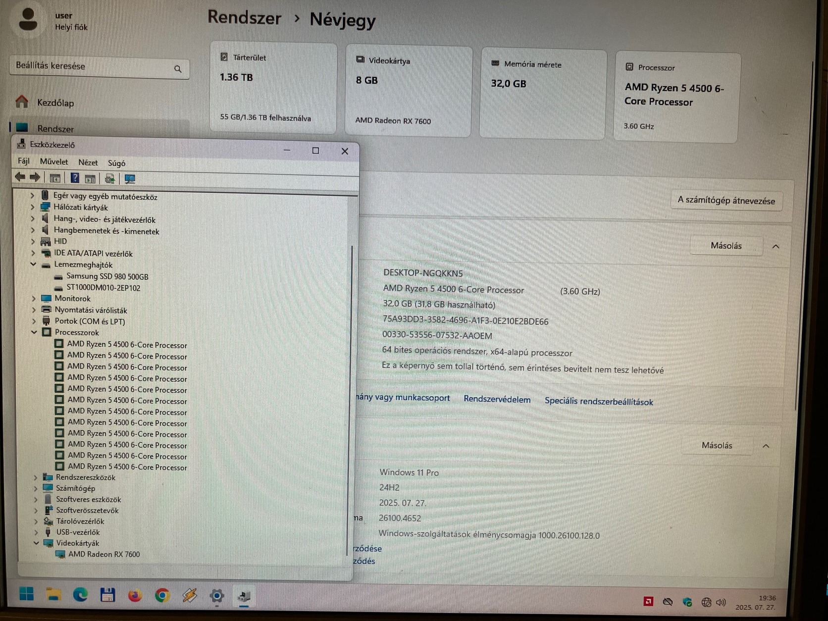Expand the USB-vezérlők tree node
The width and height of the screenshot is (828, 621).
pyautogui.click(x=36, y=532)
